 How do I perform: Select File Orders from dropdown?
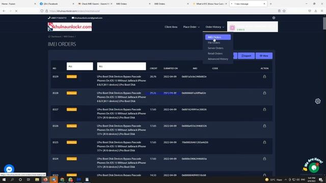pyautogui.click(x=214, y=43)
